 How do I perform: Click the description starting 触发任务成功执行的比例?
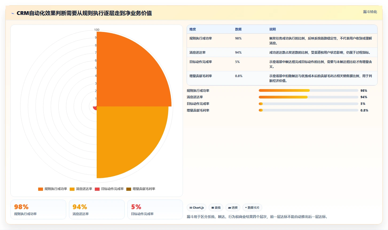click(321, 41)
